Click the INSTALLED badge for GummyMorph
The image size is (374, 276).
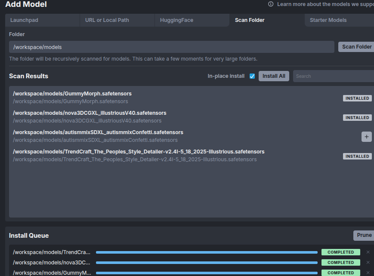(357, 98)
